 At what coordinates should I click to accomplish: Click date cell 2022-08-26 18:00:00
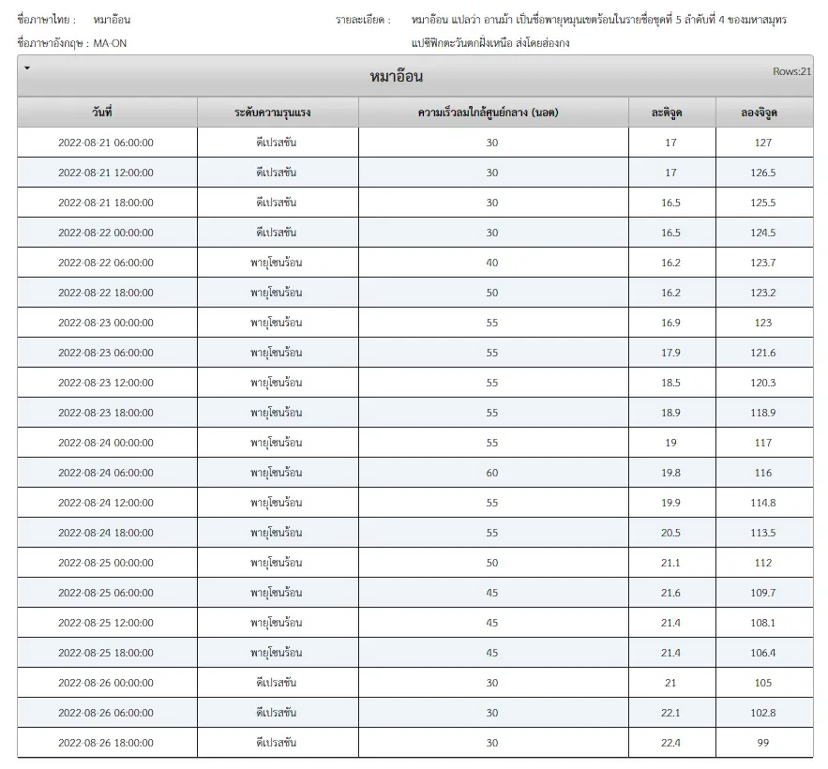pyautogui.click(x=106, y=743)
